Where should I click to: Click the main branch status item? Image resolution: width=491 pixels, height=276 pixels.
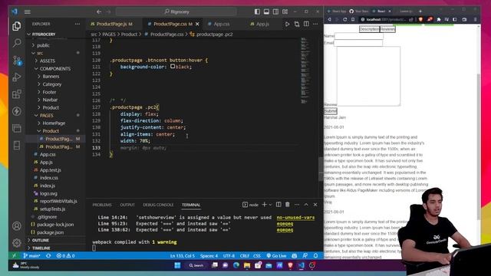tap(32, 255)
